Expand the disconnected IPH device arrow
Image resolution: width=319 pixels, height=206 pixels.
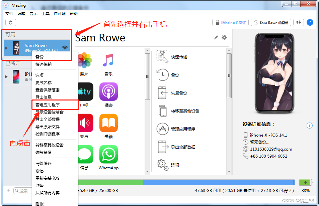(x=6, y=76)
